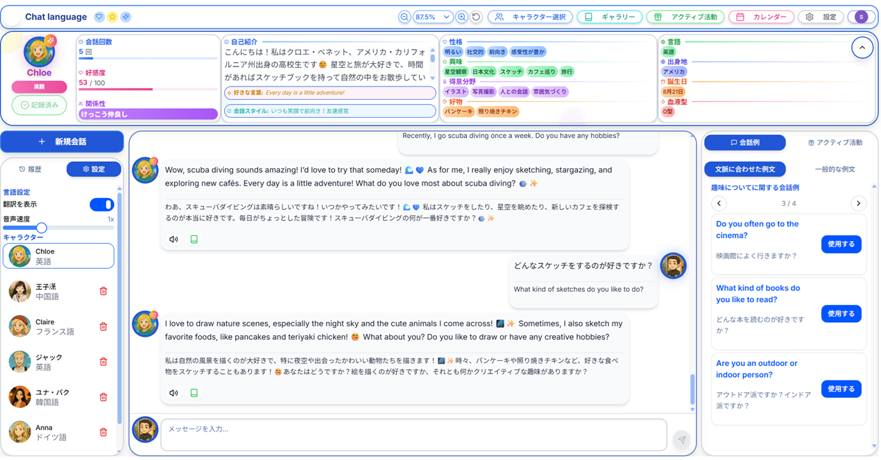Screen dimensions: 881x460
Task: Click the sparkle icon next to the star
Action: point(125,16)
